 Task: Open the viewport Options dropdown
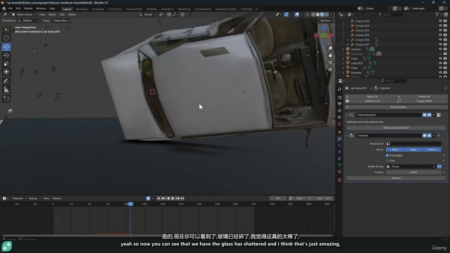coord(326,21)
